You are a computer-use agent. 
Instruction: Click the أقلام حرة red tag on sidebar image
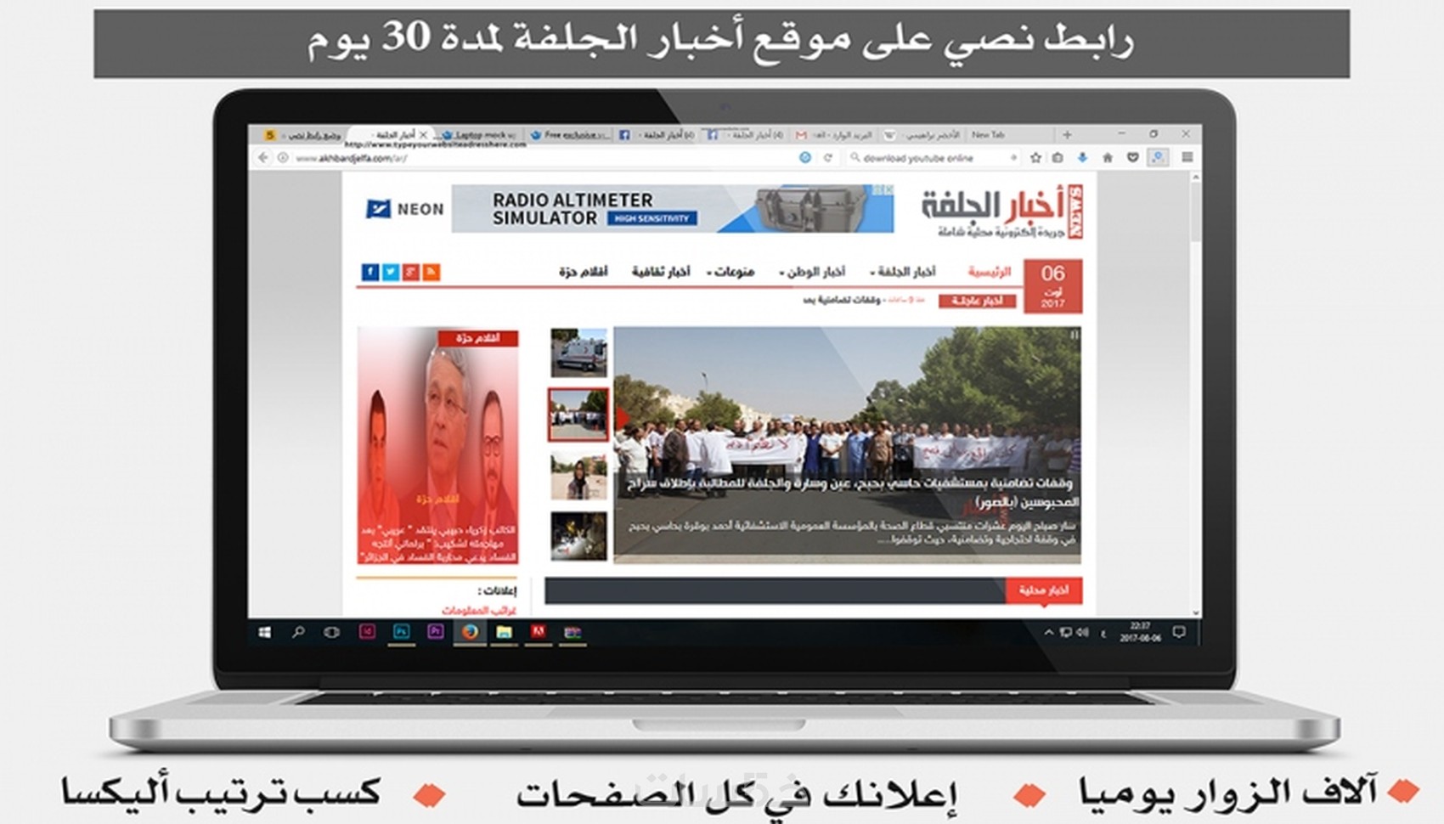click(x=478, y=338)
